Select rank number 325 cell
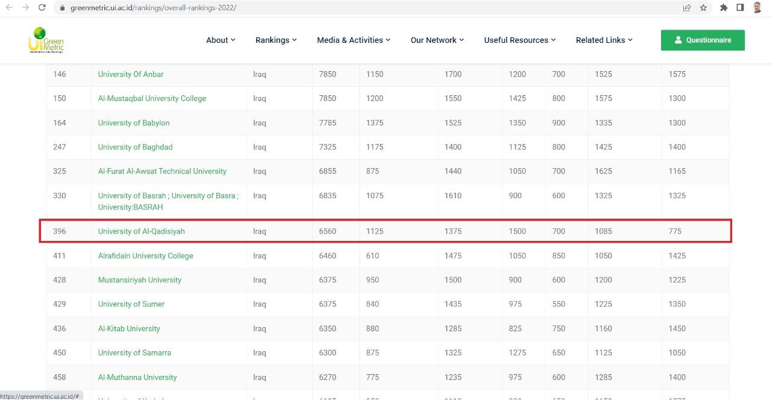 60,171
